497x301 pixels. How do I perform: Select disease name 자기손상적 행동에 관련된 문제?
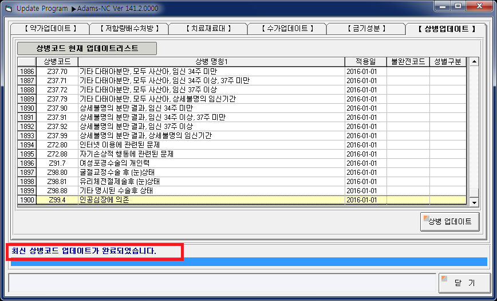pyautogui.click(x=211, y=154)
